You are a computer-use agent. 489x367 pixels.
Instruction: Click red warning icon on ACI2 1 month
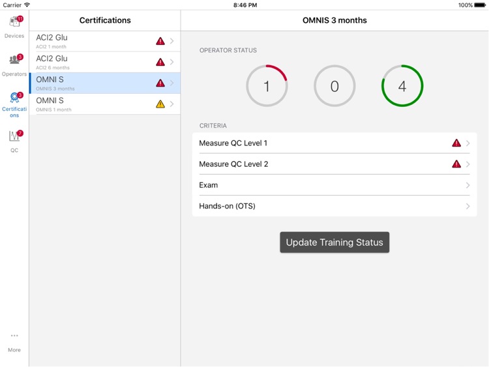(x=160, y=41)
